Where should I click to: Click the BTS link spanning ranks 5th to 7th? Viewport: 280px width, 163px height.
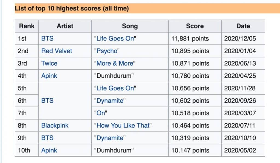[x=47, y=101]
